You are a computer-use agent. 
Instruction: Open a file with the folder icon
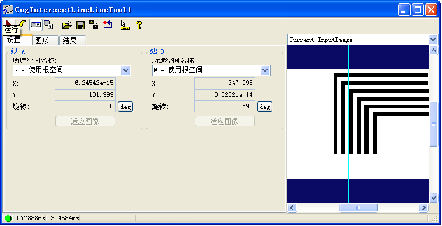[67, 25]
